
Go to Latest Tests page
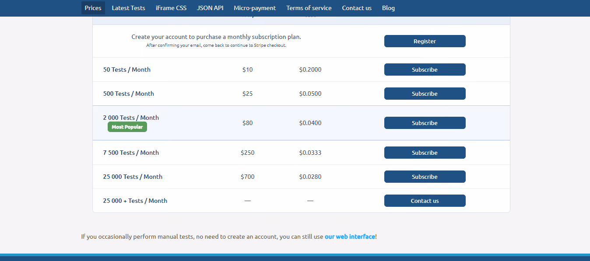tap(128, 8)
